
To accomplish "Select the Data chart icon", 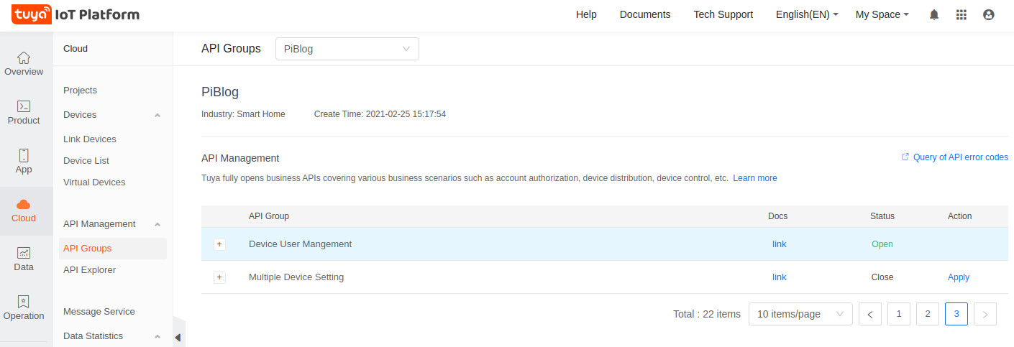I will click(x=24, y=253).
